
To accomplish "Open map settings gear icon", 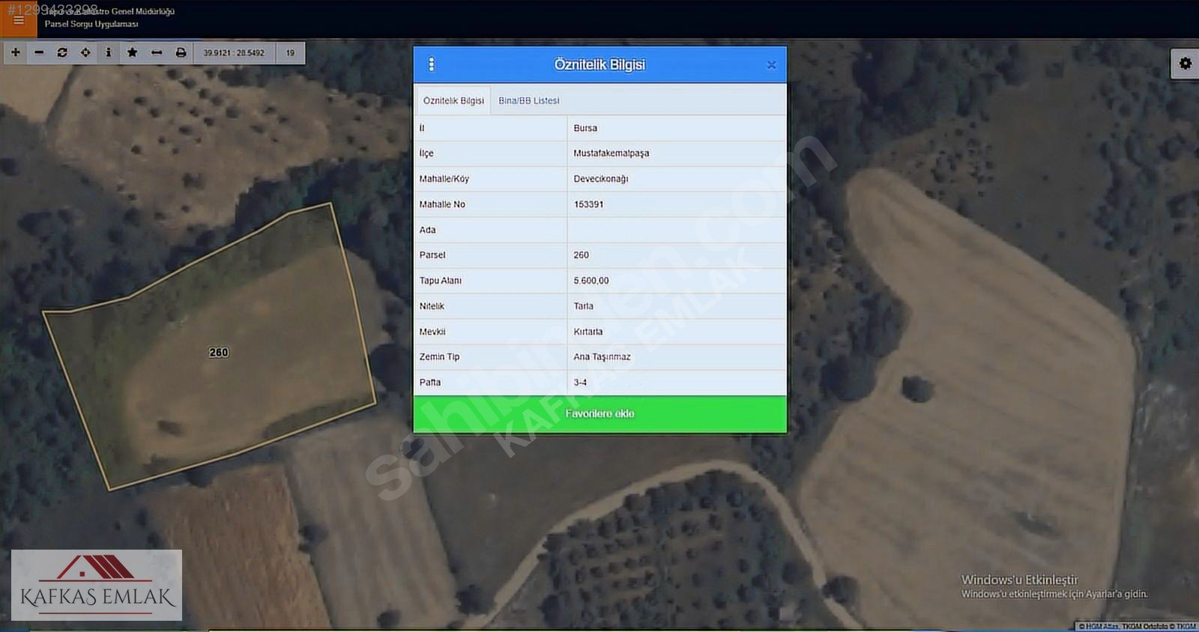I will [1185, 64].
